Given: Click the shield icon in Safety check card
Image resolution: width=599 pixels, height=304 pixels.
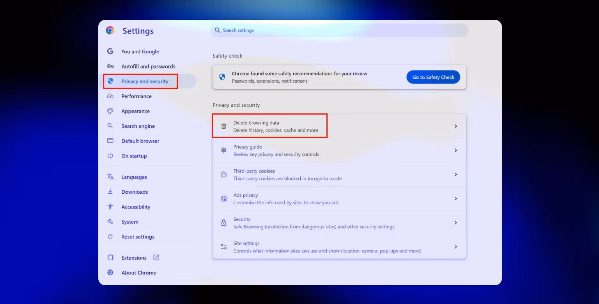Looking at the screenshot, I should click(222, 77).
